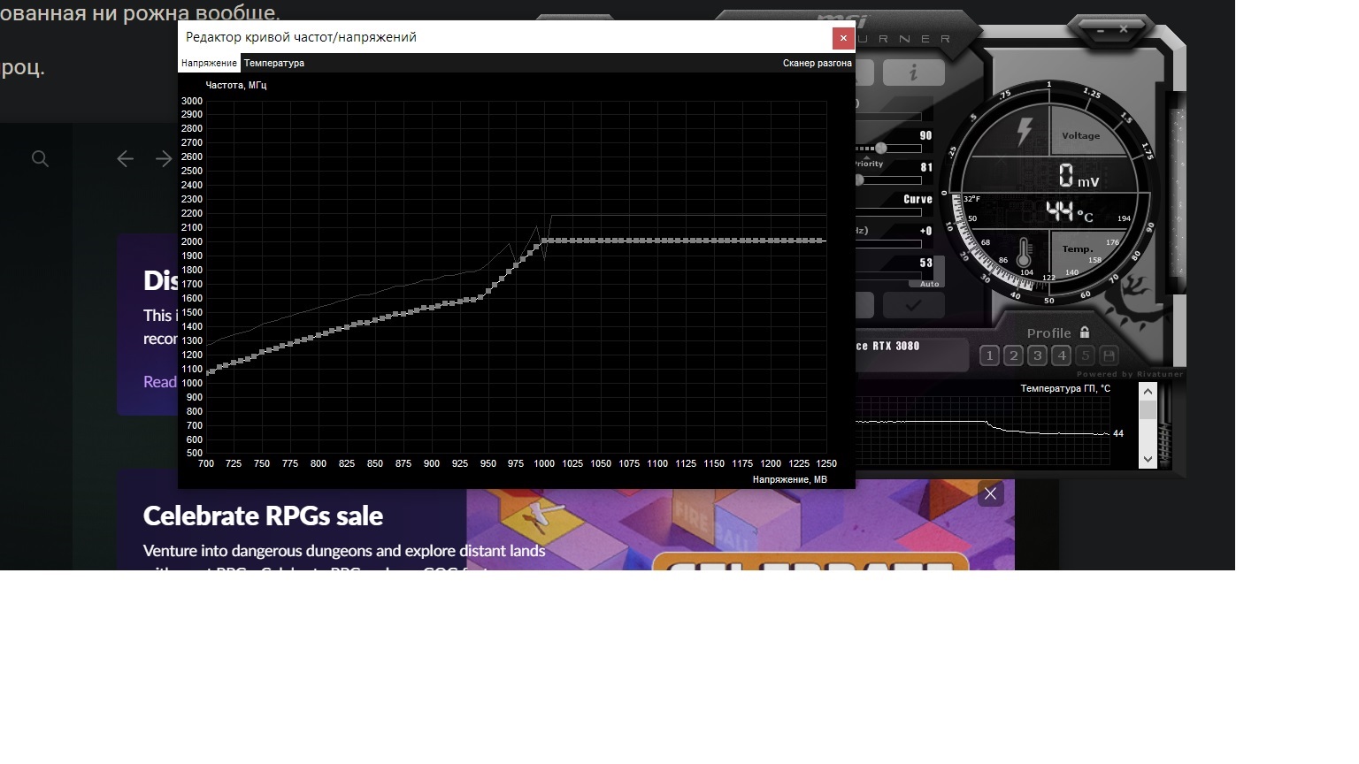Select Afterburner profile slot 3
The image size is (1359, 764).
1037,355
